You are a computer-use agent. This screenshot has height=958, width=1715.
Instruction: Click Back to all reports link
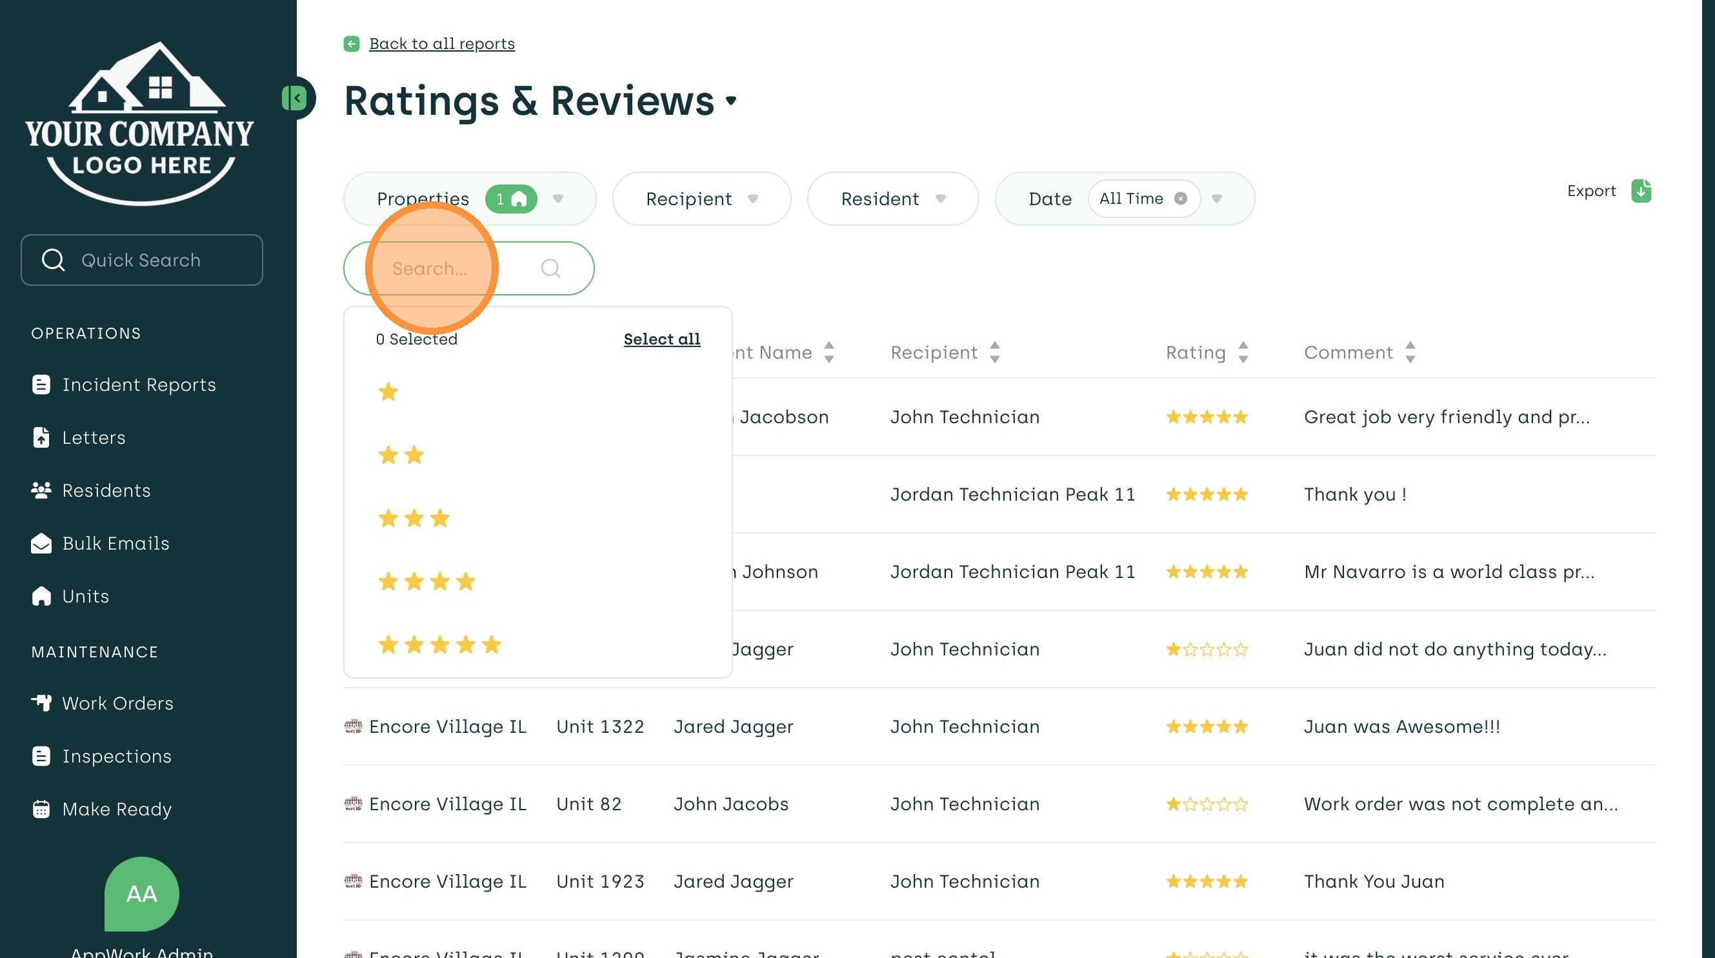coord(441,44)
